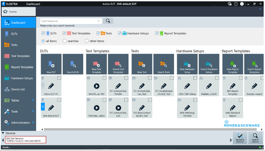Open Hardware Setups in the sidebar

point(18,78)
